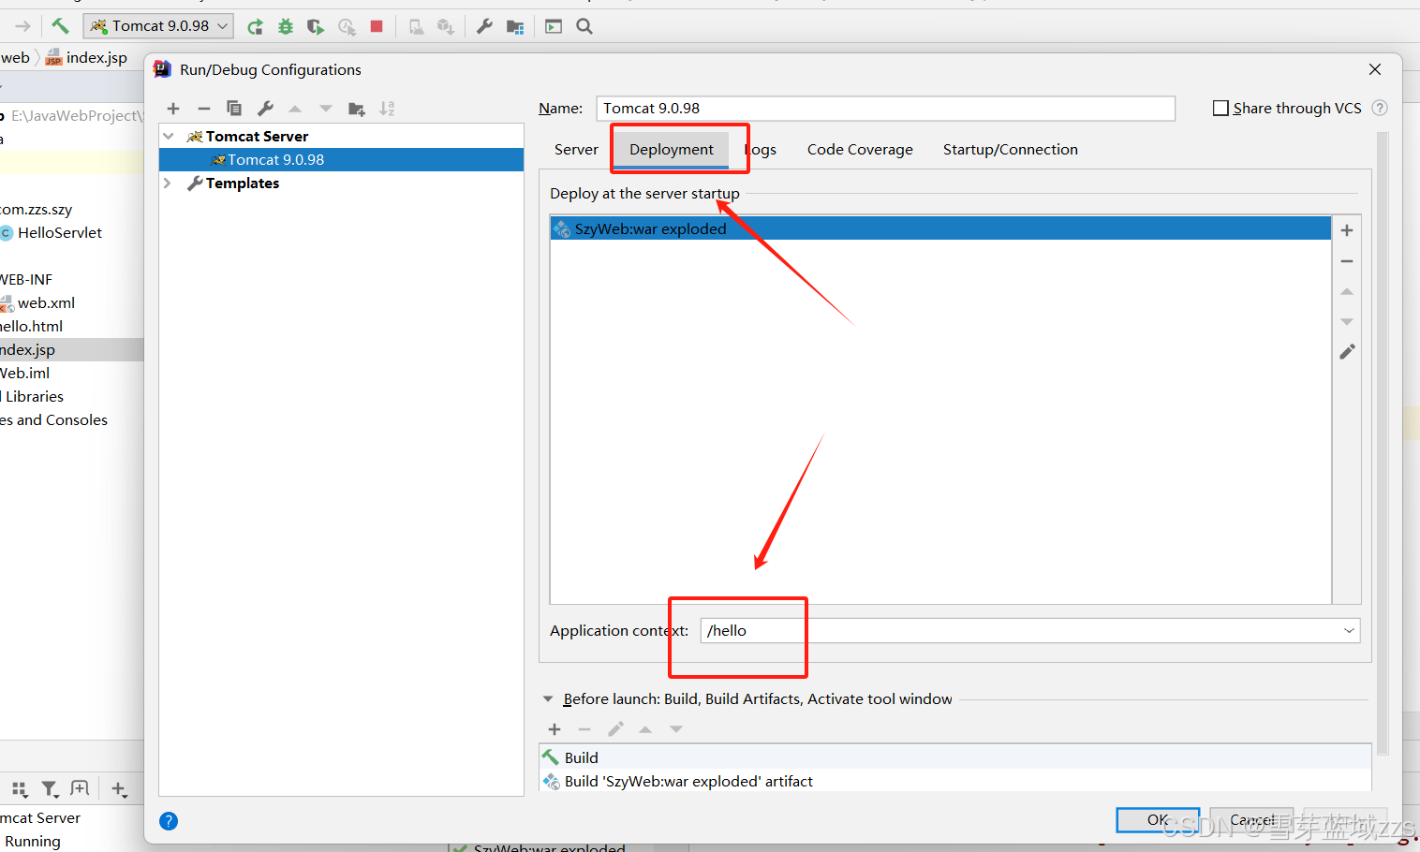Click the Build Project hammer icon in main toolbar
The width and height of the screenshot is (1420, 852).
pyautogui.click(x=60, y=26)
